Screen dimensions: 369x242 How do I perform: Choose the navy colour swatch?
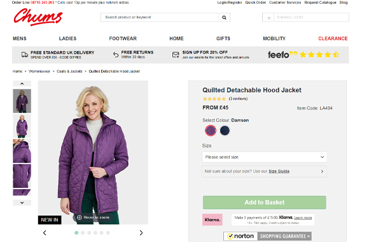coord(225,131)
